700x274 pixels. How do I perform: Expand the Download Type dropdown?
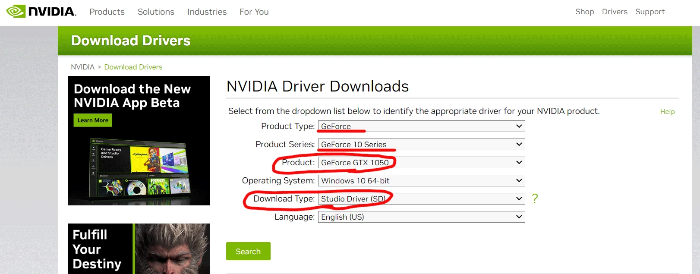(421, 199)
